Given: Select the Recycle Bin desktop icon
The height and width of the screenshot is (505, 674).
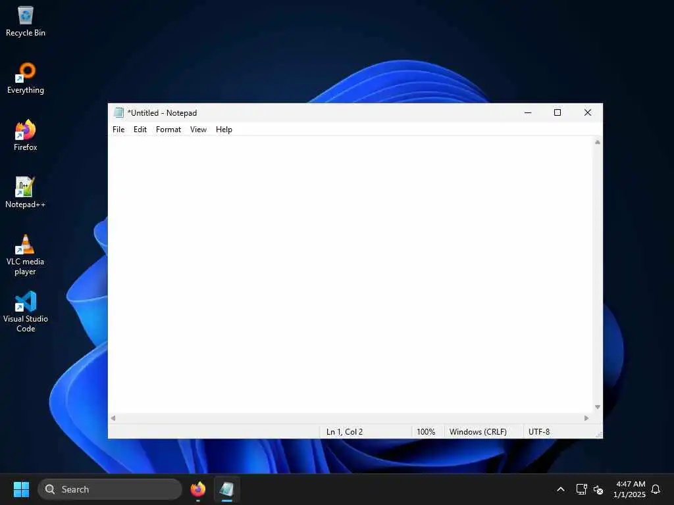Looking at the screenshot, I should pos(26,22).
